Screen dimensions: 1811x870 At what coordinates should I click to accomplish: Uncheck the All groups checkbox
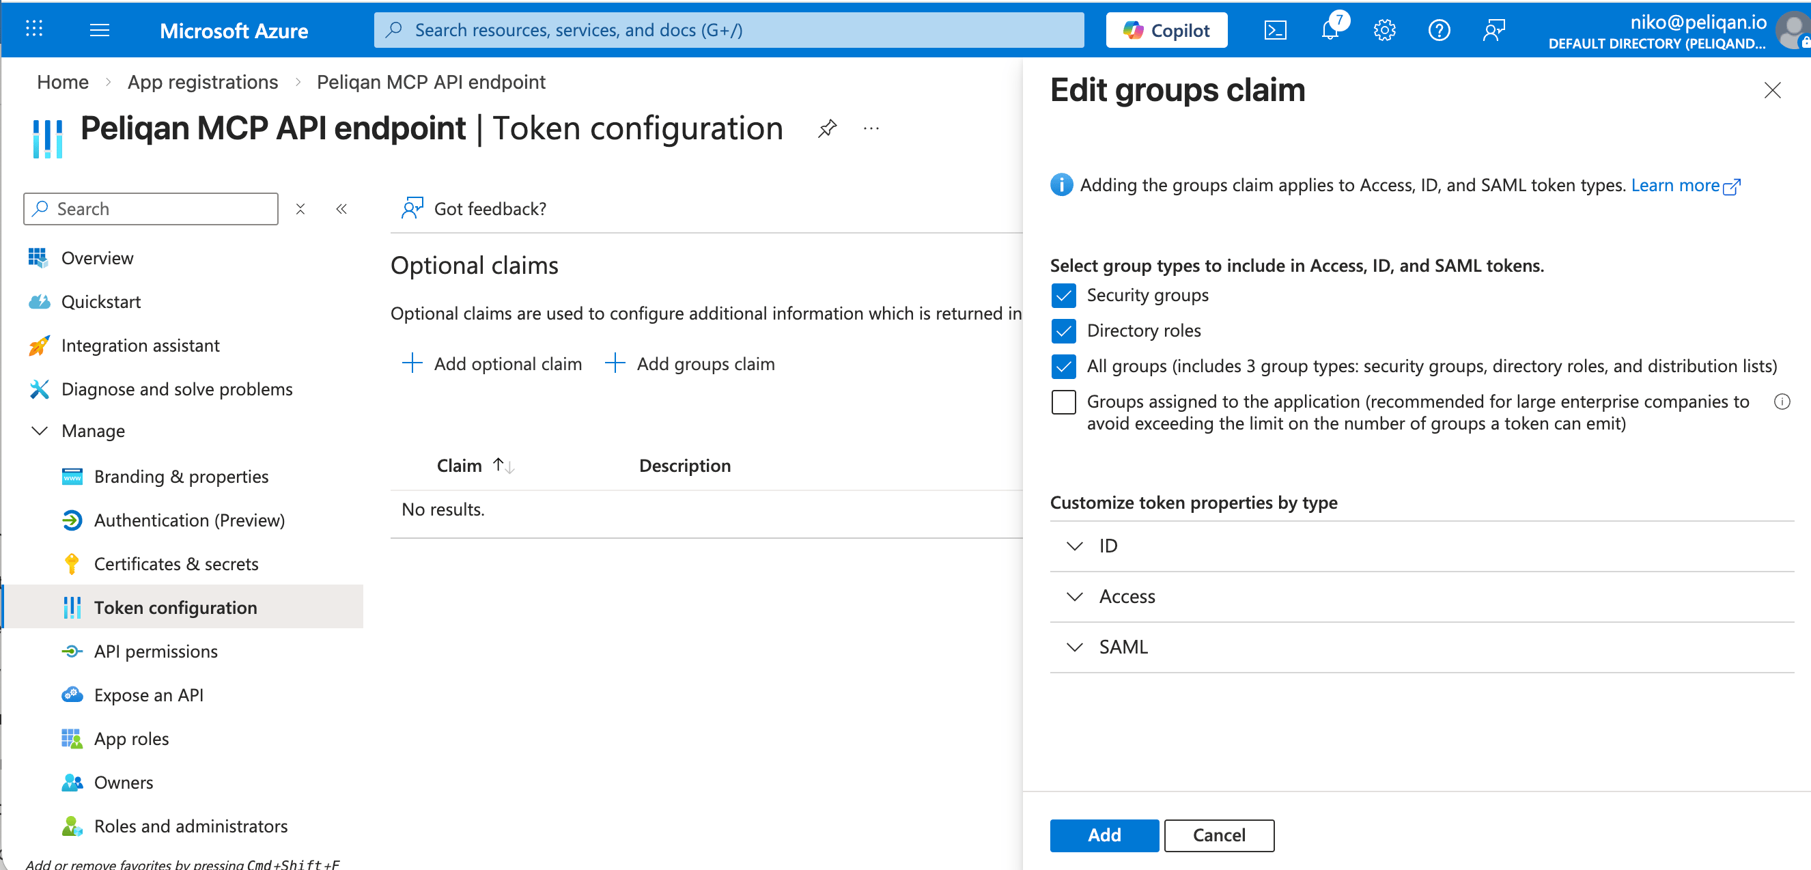[1063, 366]
